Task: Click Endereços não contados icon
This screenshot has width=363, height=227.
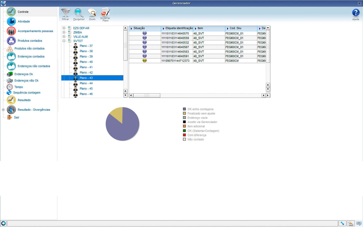Action: click(x=11, y=66)
